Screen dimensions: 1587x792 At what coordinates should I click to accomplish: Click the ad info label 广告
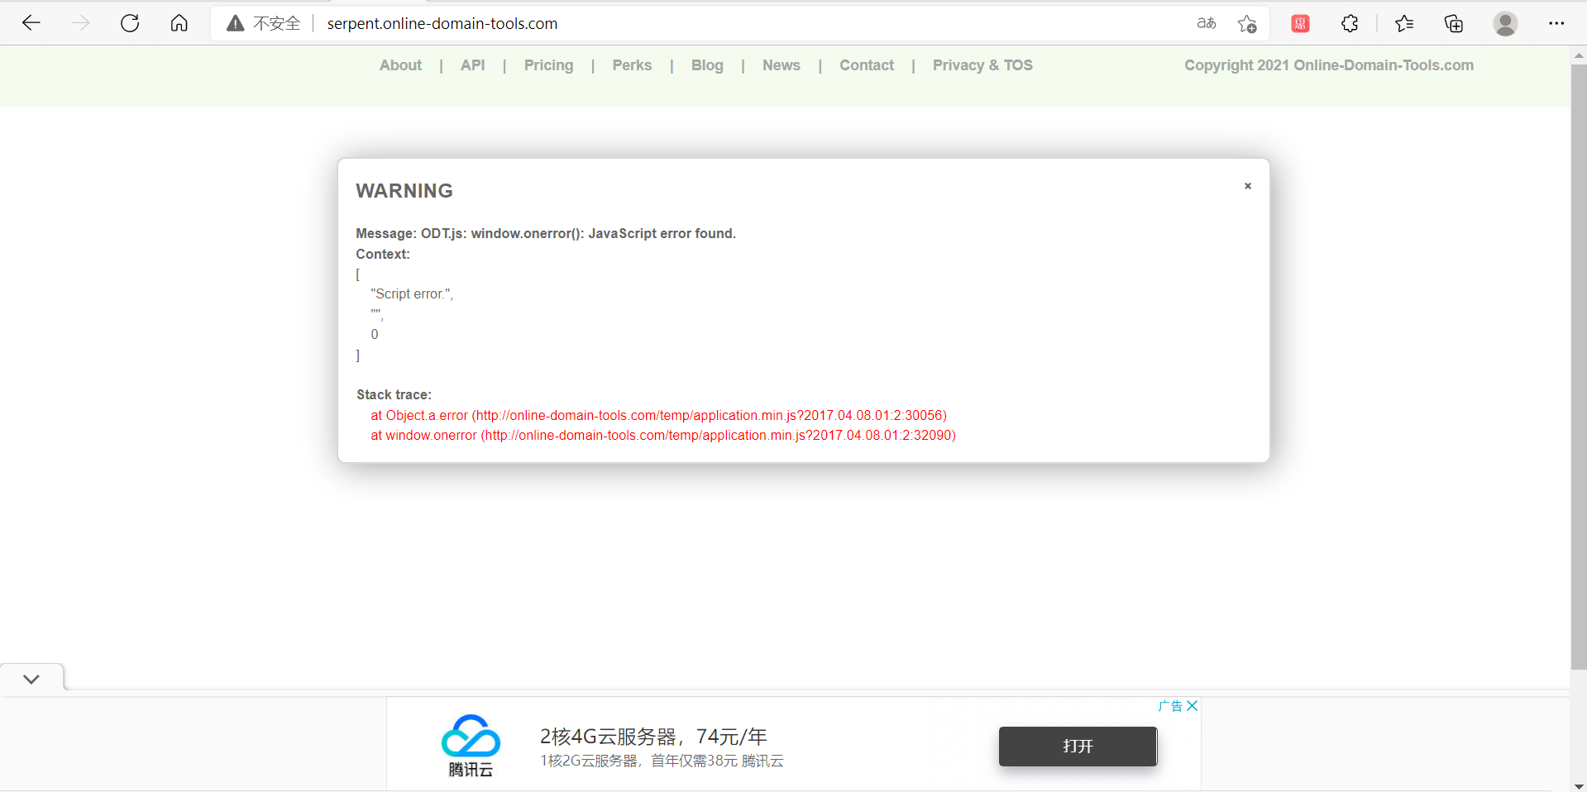(1170, 705)
